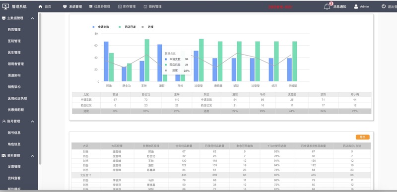
Task: Click the 剩余可用盒数 column header
Action: (x=245, y=146)
